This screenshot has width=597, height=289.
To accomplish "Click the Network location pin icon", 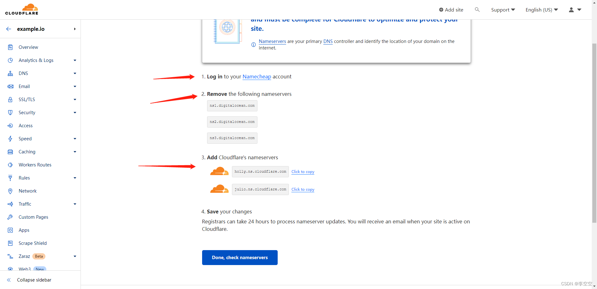I will [10, 191].
